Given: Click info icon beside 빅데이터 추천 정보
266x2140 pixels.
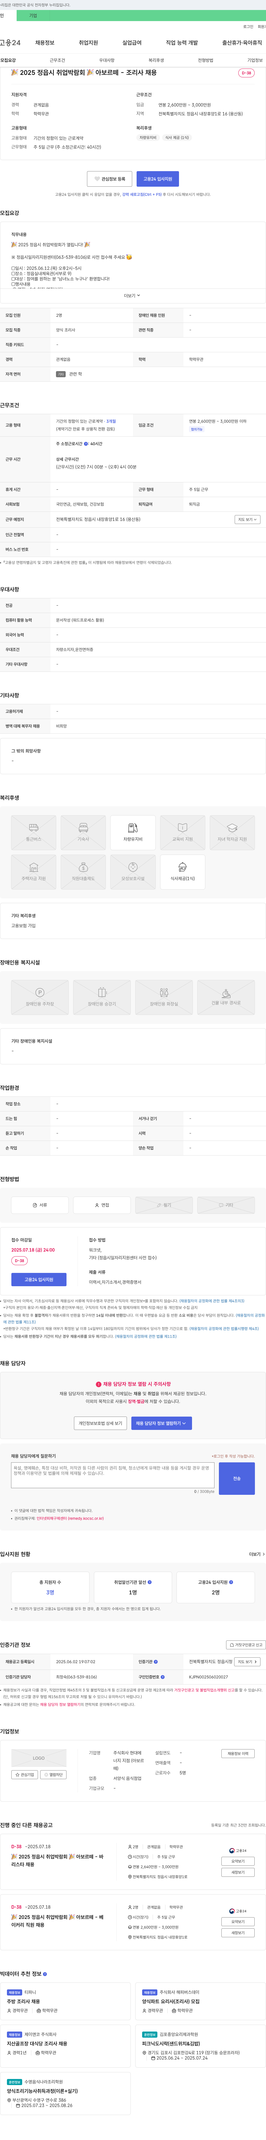Looking at the screenshot, I should 45,1974.
